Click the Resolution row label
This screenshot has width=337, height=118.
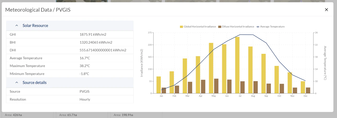tap(18, 99)
